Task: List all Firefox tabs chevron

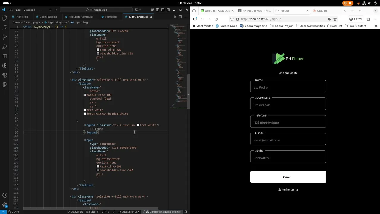Action: [x=360, y=11]
